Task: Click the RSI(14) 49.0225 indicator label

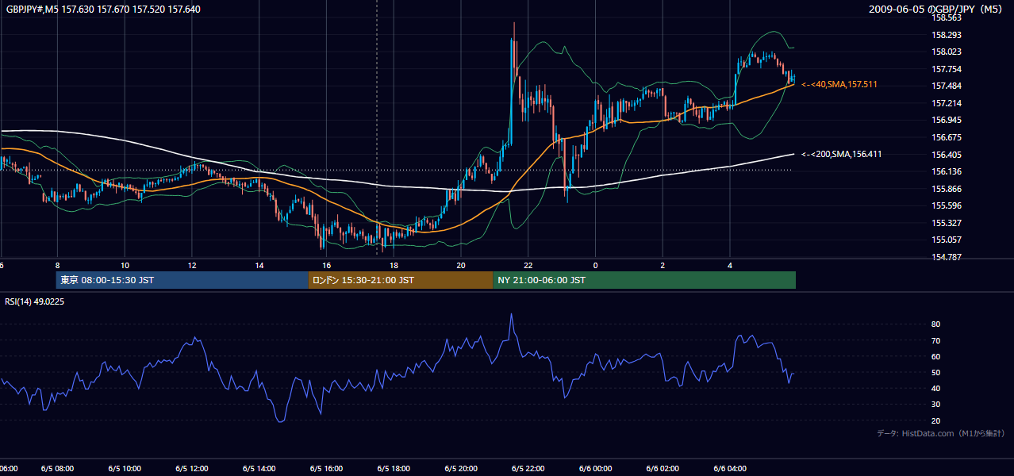Action: tap(35, 301)
